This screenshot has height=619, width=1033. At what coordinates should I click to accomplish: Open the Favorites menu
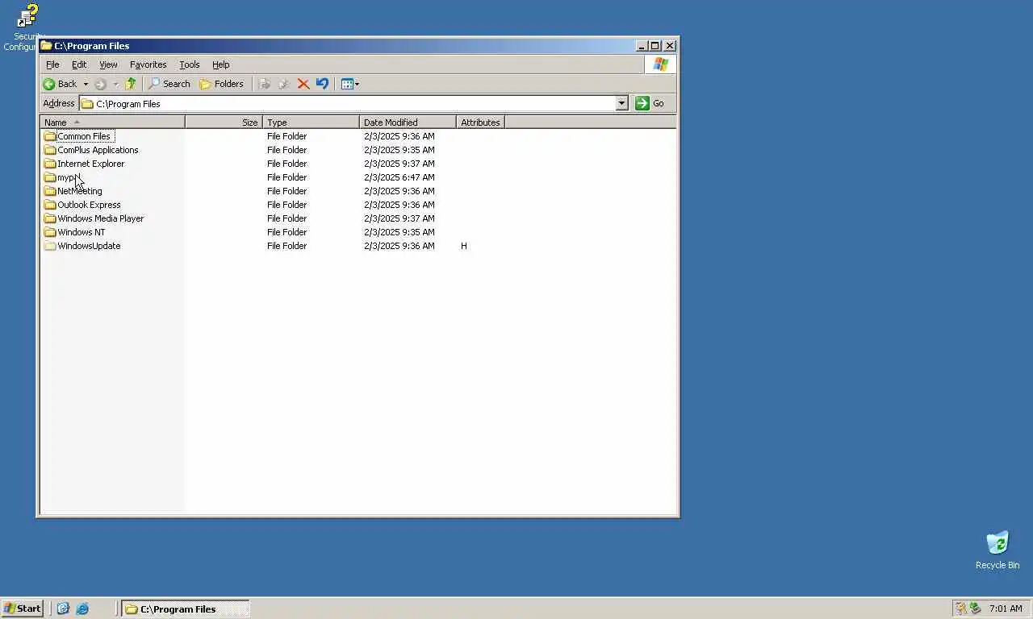pos(148,64)
